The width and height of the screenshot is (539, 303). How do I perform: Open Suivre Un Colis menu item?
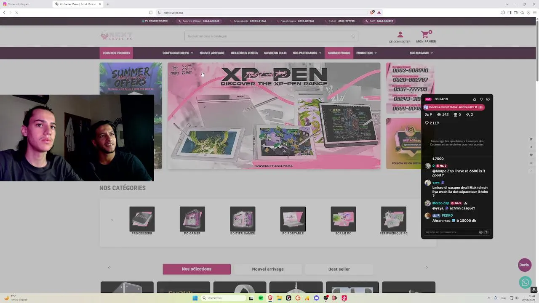coord(275,53)
